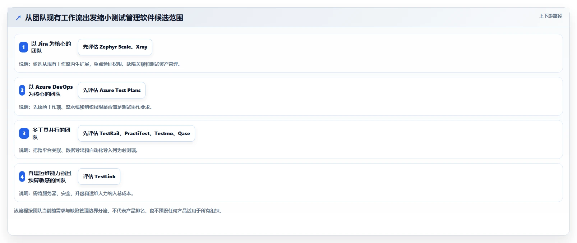Click the label '多工具并行的团队'
This screenshot has width=577, height=243.
point(51,133)
